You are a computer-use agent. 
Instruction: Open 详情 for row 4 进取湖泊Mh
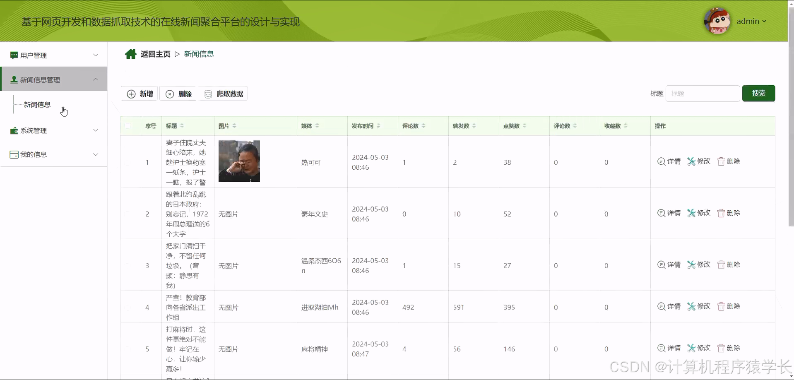tap(669, 306)
